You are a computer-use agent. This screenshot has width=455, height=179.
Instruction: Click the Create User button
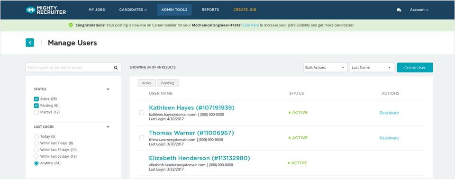(415, 68)
